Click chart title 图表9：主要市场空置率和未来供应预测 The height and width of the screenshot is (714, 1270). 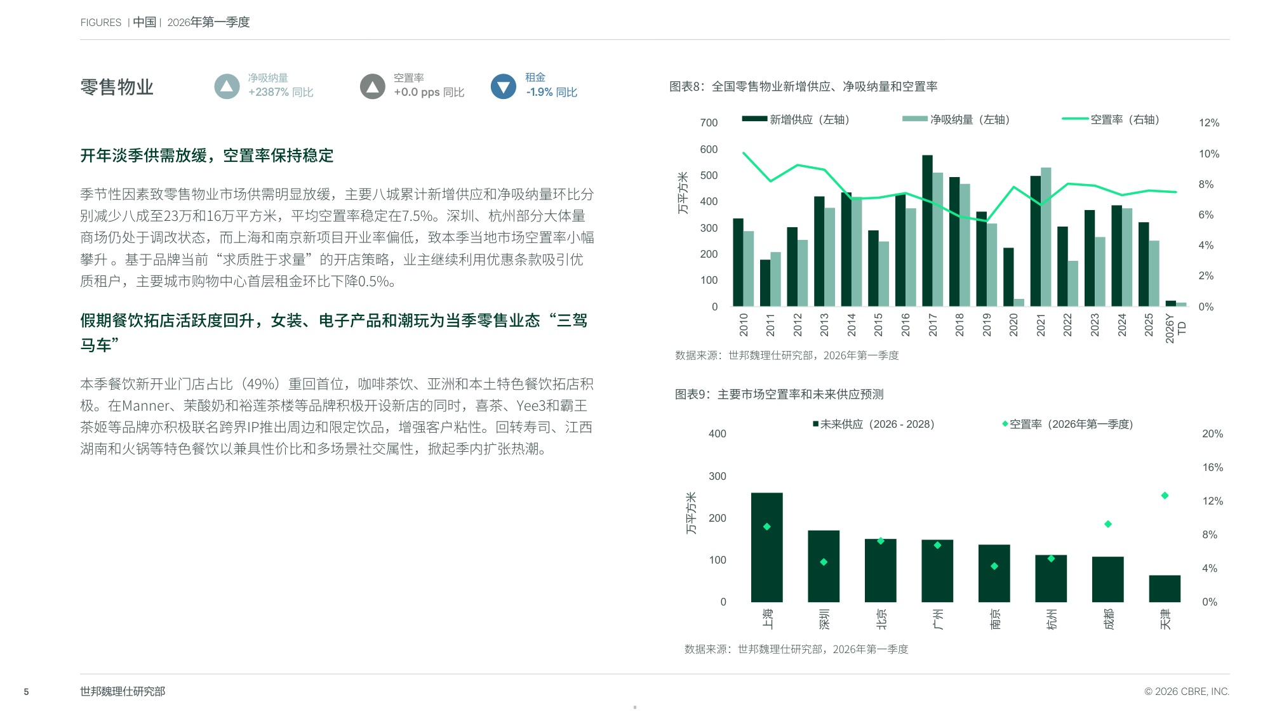[x=779, y=394]
